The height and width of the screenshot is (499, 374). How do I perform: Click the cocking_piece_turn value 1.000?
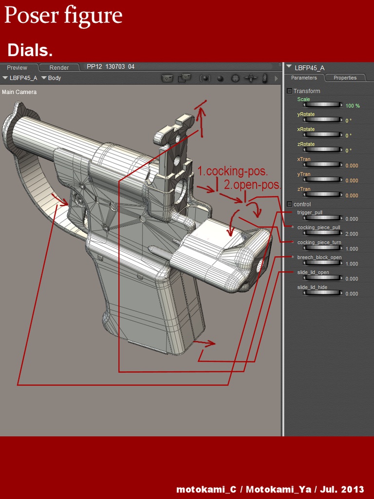[352, 249]
